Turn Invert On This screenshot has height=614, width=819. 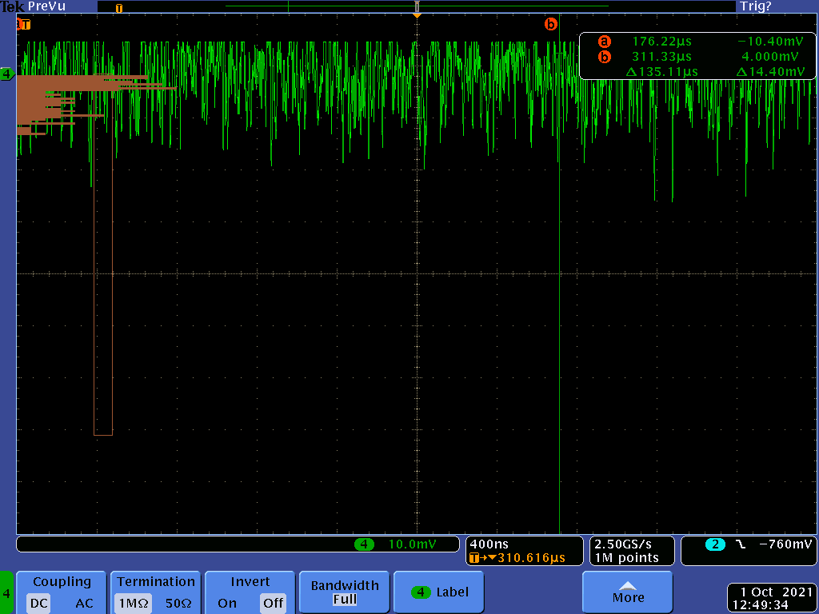[227, 604]
